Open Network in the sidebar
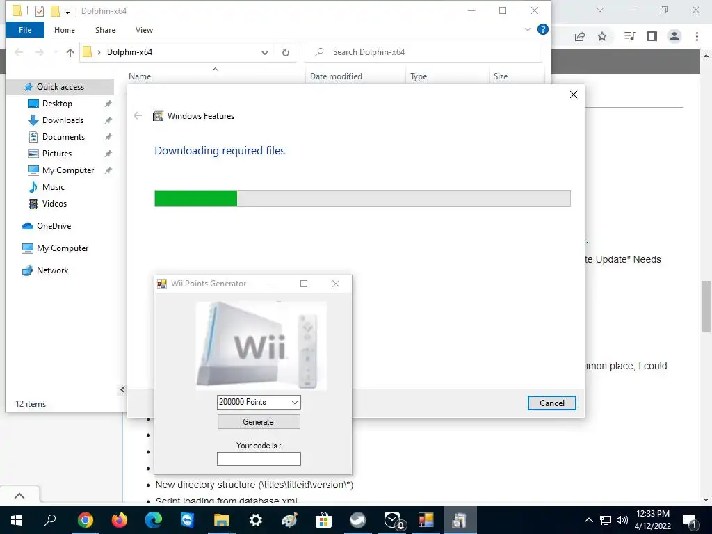The height and width of the screenshot is (534, 712). tap(52, 270)
